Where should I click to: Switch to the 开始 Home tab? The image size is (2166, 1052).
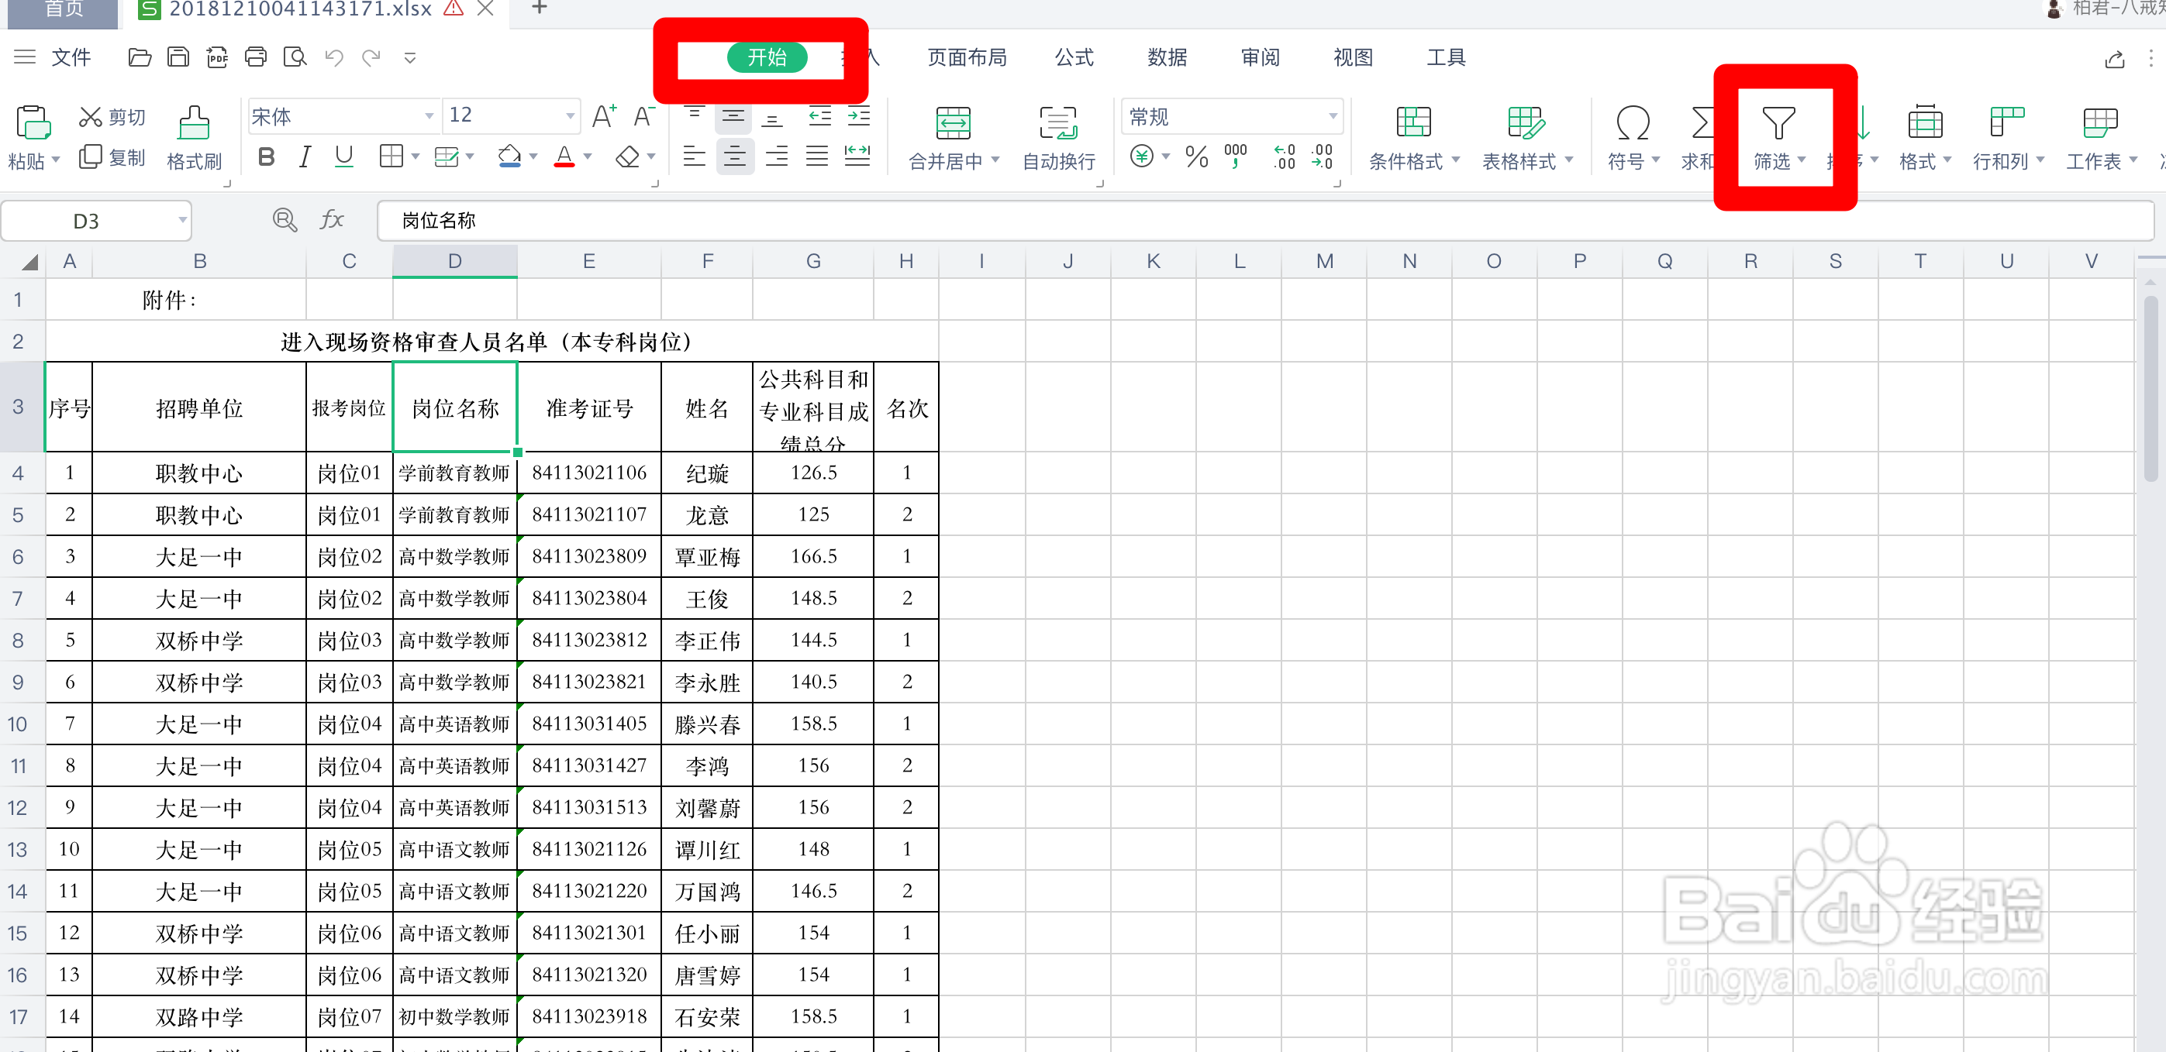(767, 57)
